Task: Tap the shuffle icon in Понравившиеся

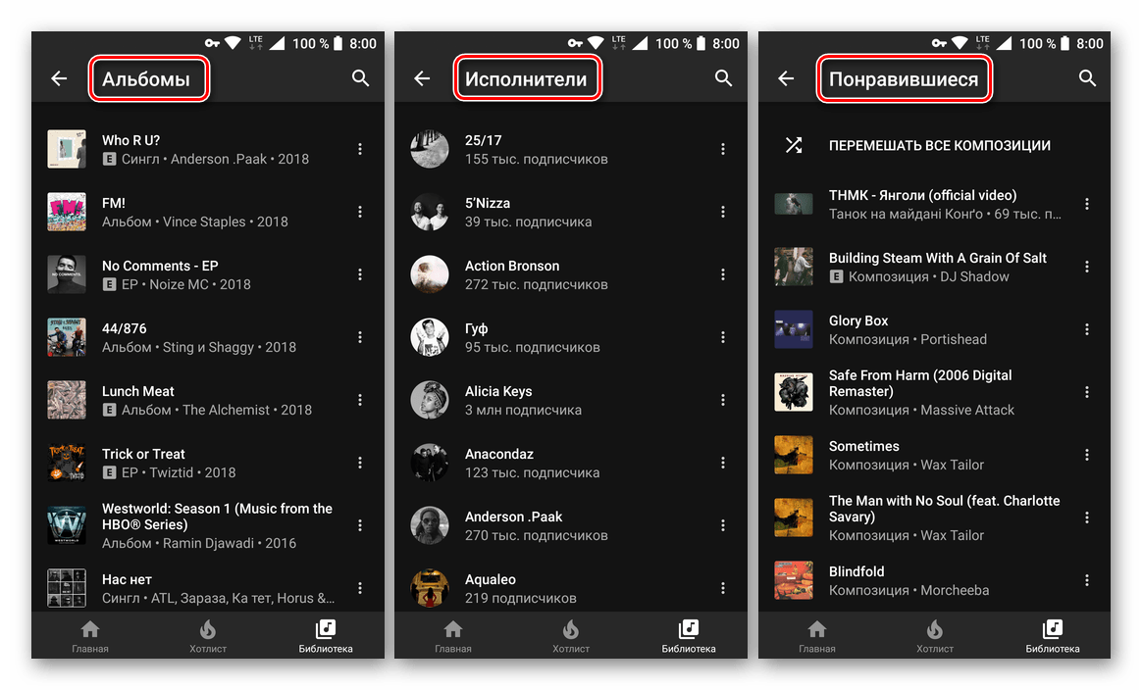Action: [793, 145]
